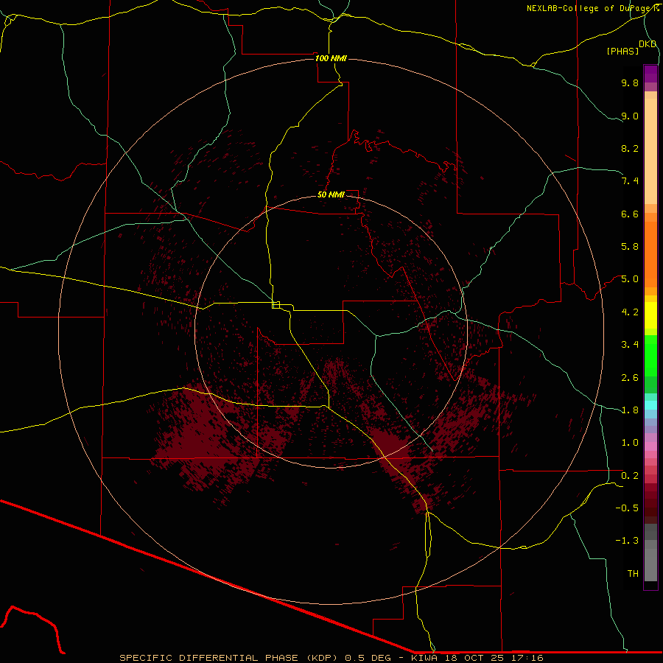Click the 5.0 value on the color scale
663x663 pixels.
pos(630,279)
